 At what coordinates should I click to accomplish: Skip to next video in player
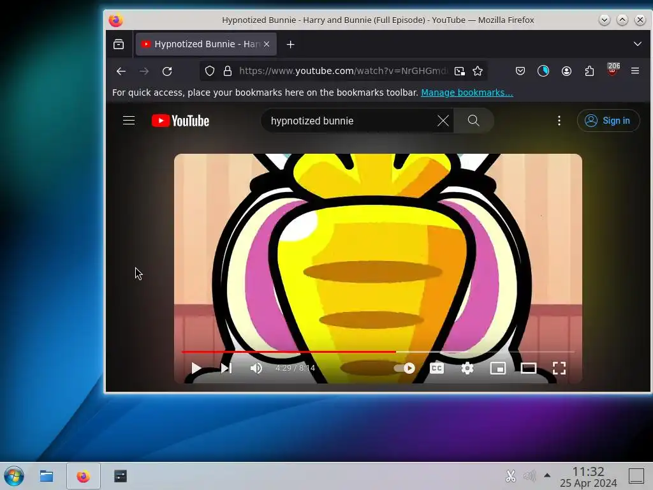coord(226,368)
